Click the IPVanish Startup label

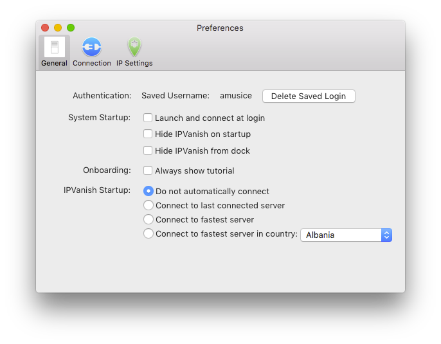point(97,190)
